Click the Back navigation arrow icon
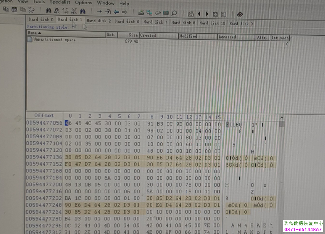 pyautogui.click(x=116, y=12)
